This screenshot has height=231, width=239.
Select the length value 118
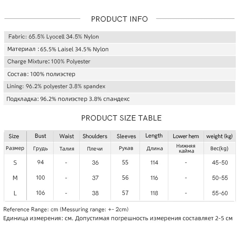(154, 193)
